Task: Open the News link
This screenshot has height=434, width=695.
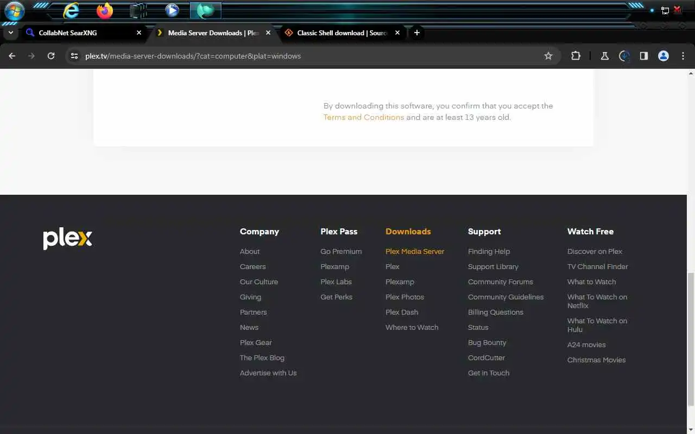Action: click(249, 327)
